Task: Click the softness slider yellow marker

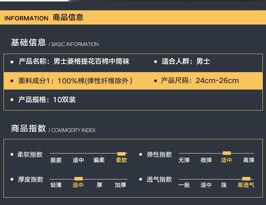Action: coord(121,153)
